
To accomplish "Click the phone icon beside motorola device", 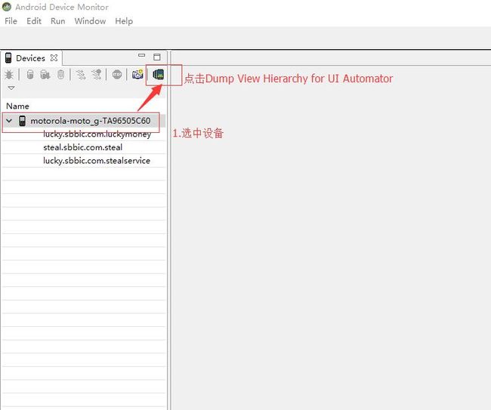I will coord(22,121).
